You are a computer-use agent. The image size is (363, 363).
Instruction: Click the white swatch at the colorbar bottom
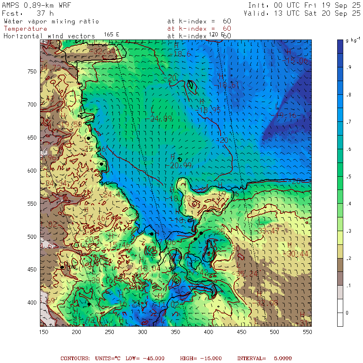coord(341,319)
